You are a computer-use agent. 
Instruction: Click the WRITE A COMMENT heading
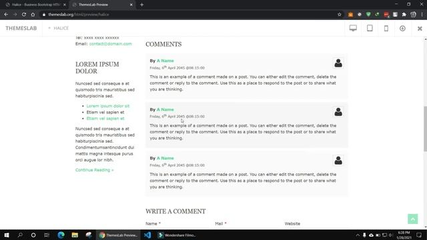(x=175, y=211)
